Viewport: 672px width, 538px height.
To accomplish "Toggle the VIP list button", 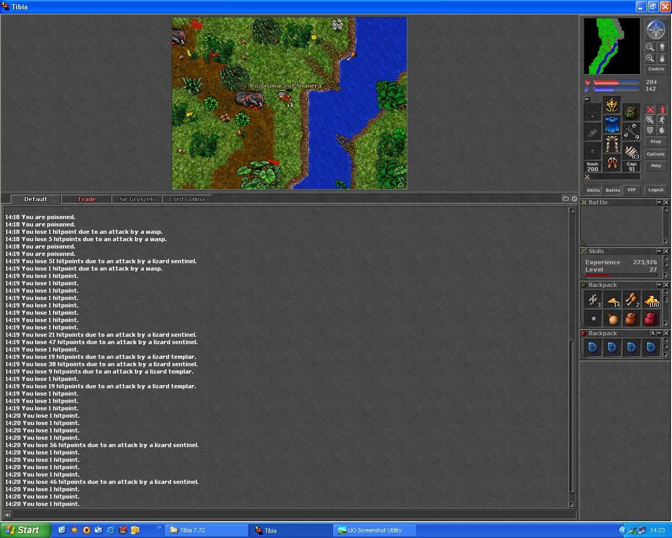I will click(632, 190).
